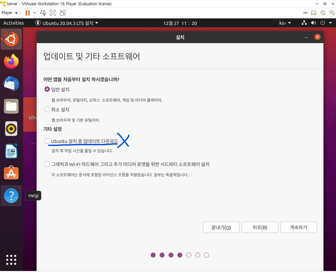Toggle Ubuntu 설치 중 업데이트 다운로드 checkbox
The height and width of the screenshot is (272, 336).
coord(47,141)
